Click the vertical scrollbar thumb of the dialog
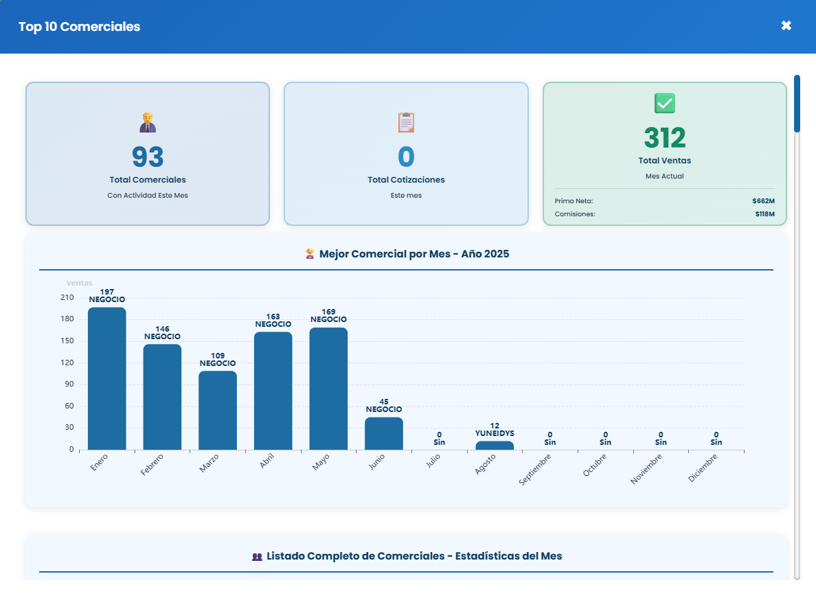The height and width of the screenshot is (598, 816). [x=797, y=104]
